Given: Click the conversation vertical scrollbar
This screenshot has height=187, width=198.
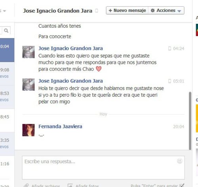Looking at the screenshot, I should tap(190, 121).
